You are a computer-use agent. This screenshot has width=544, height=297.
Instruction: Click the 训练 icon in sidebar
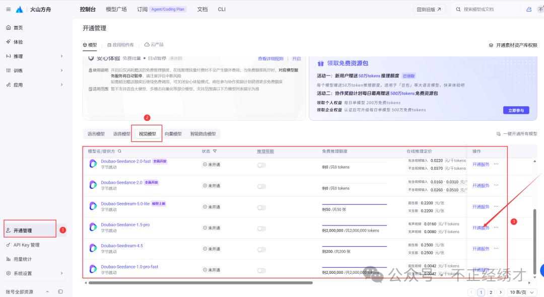point(9,70)
